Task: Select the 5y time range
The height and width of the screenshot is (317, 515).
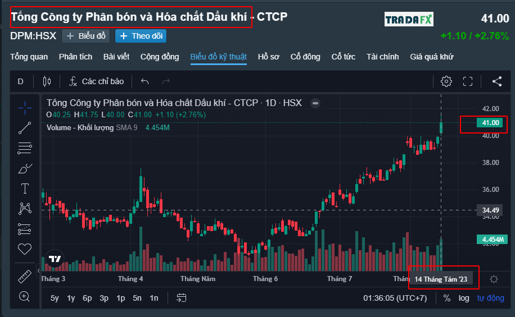Action: [55, 298]
